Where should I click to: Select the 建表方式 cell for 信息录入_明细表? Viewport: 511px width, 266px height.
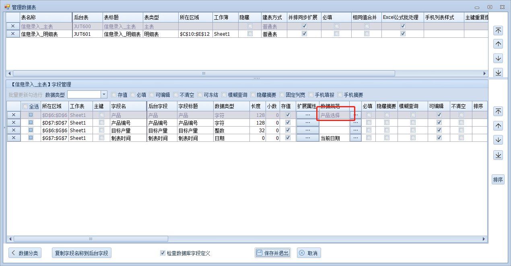pos(273,34)
